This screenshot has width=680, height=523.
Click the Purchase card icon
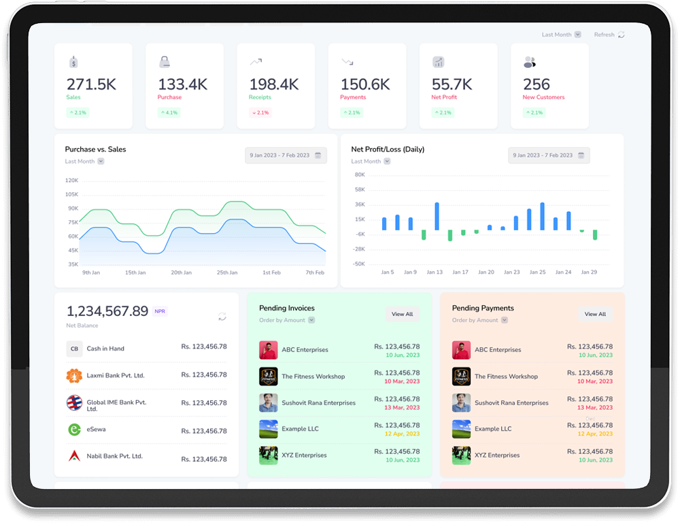(165, 62)
